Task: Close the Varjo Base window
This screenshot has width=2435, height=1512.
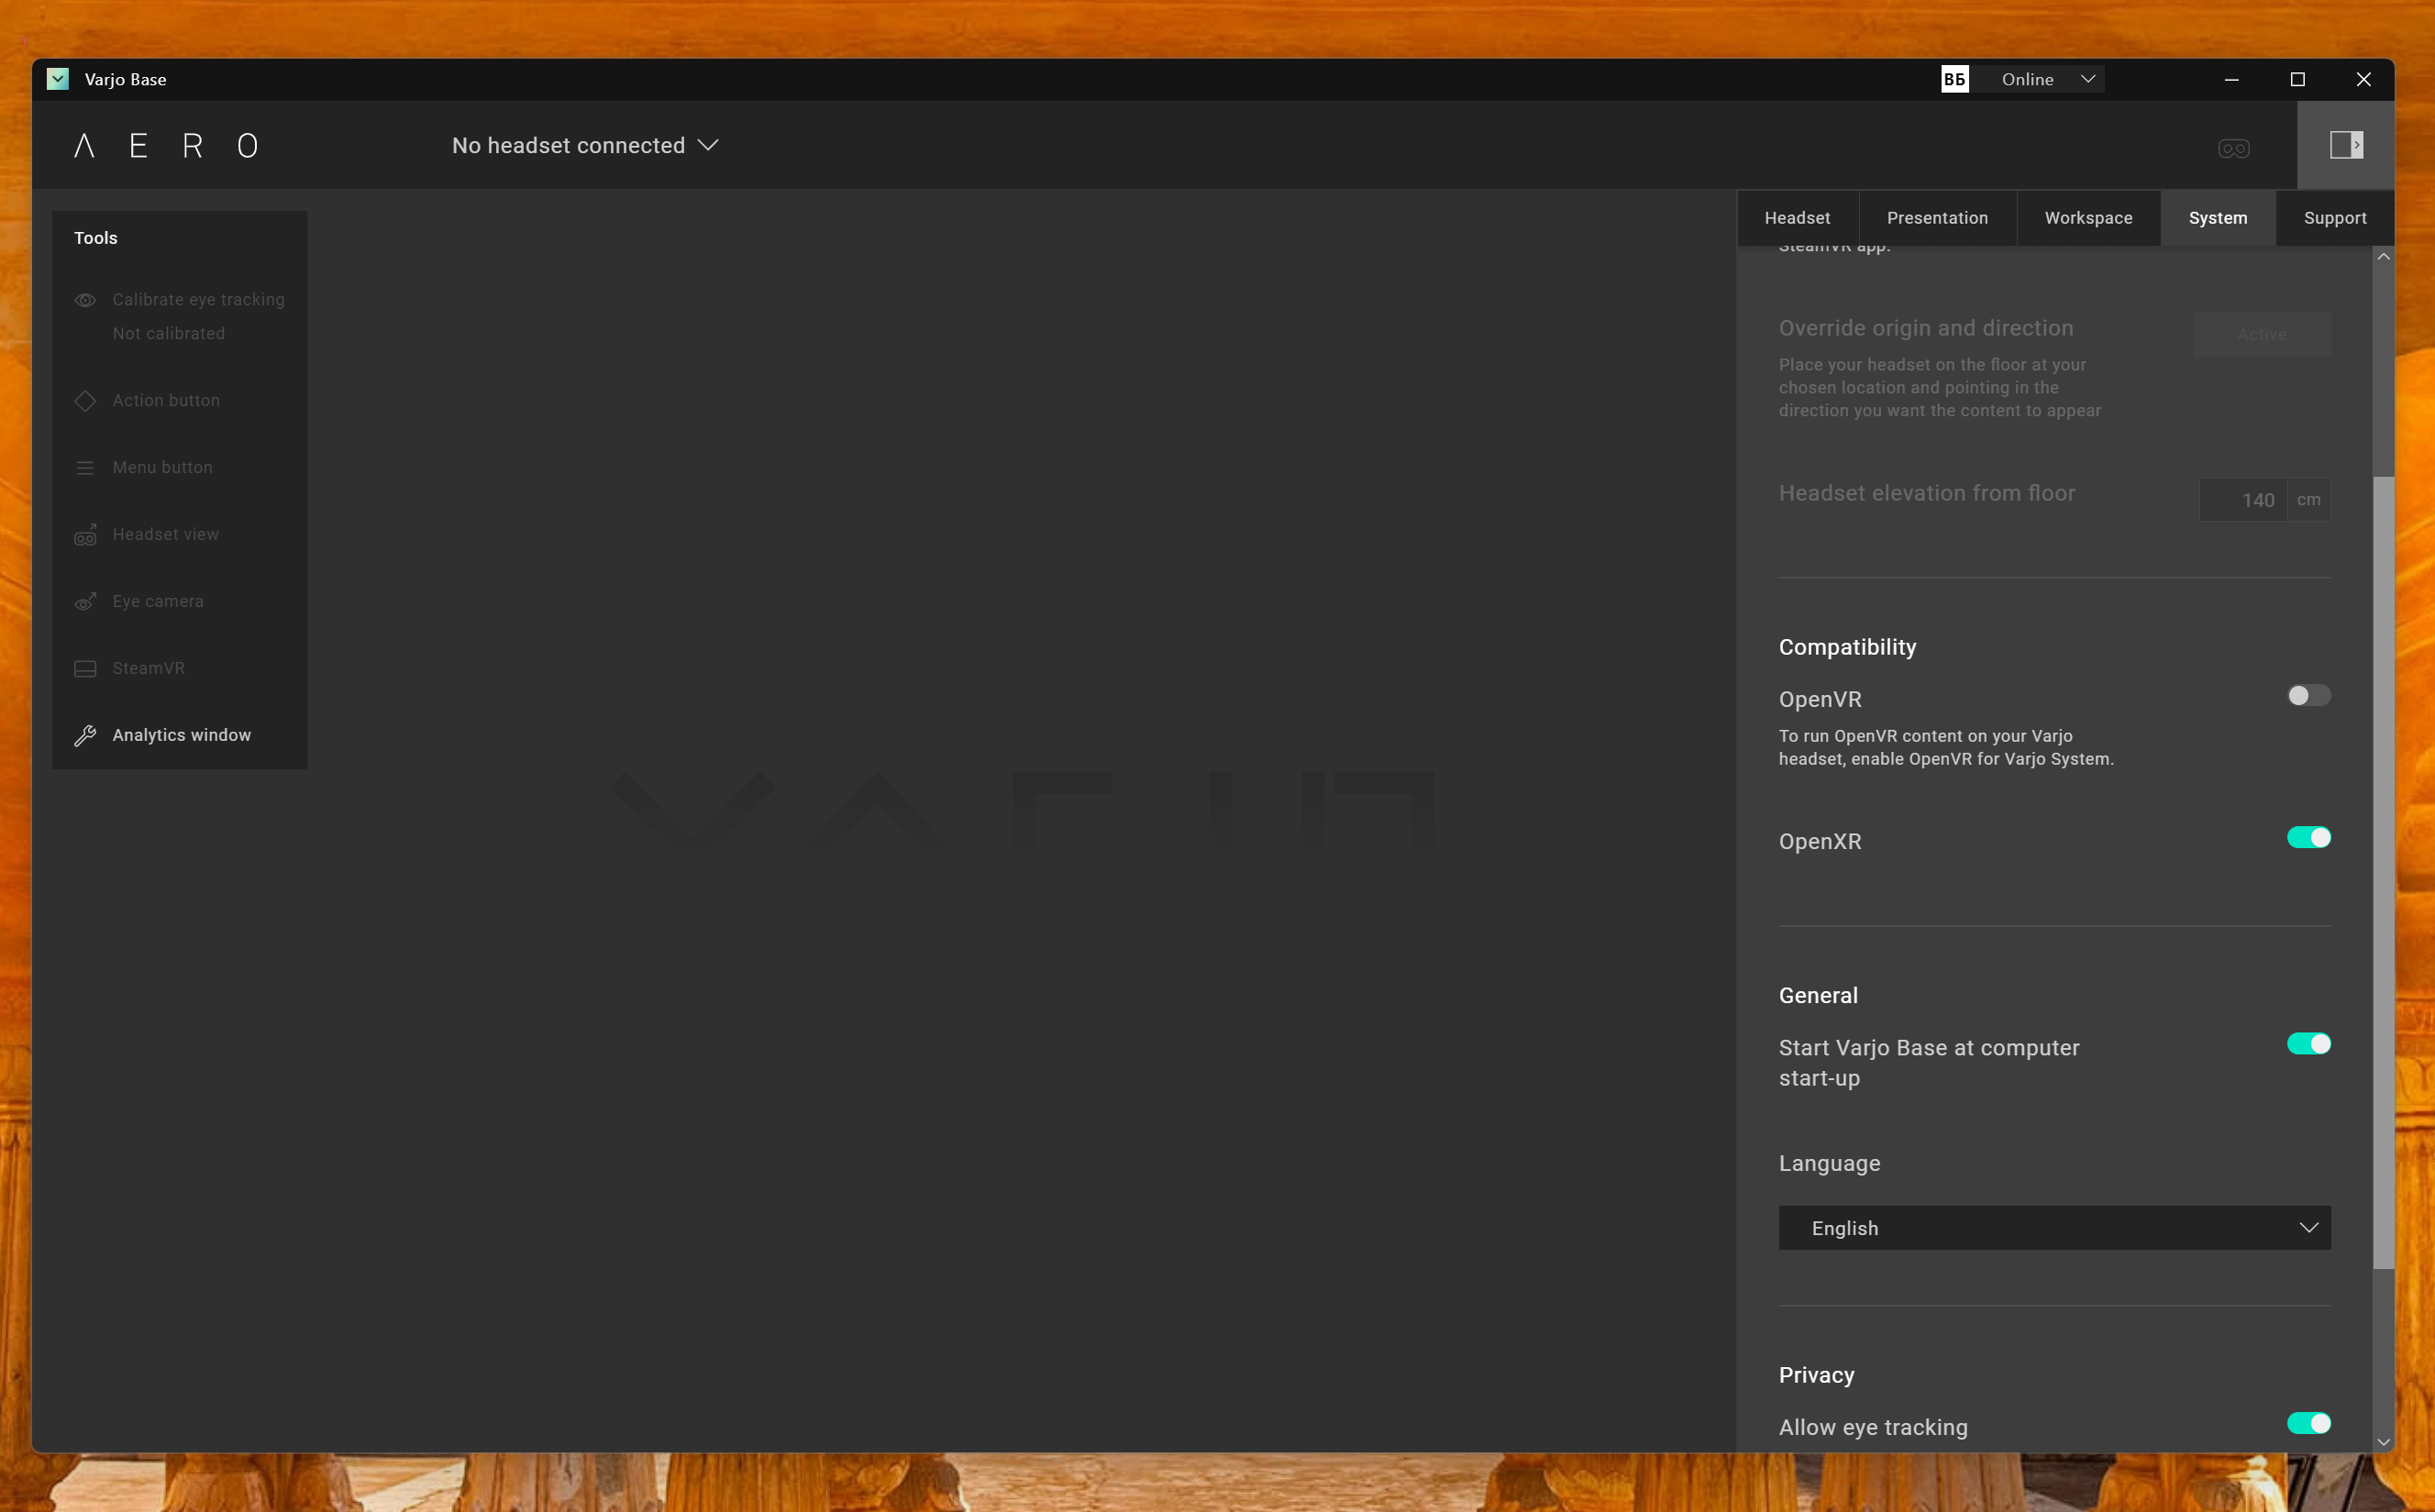Action: 2363,79
